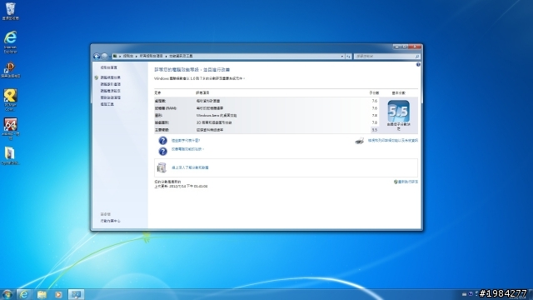The width and height of the screenshot is (533, 300).
Task: Open the print detailed performance information link
Action: click(x=393, y=141)
